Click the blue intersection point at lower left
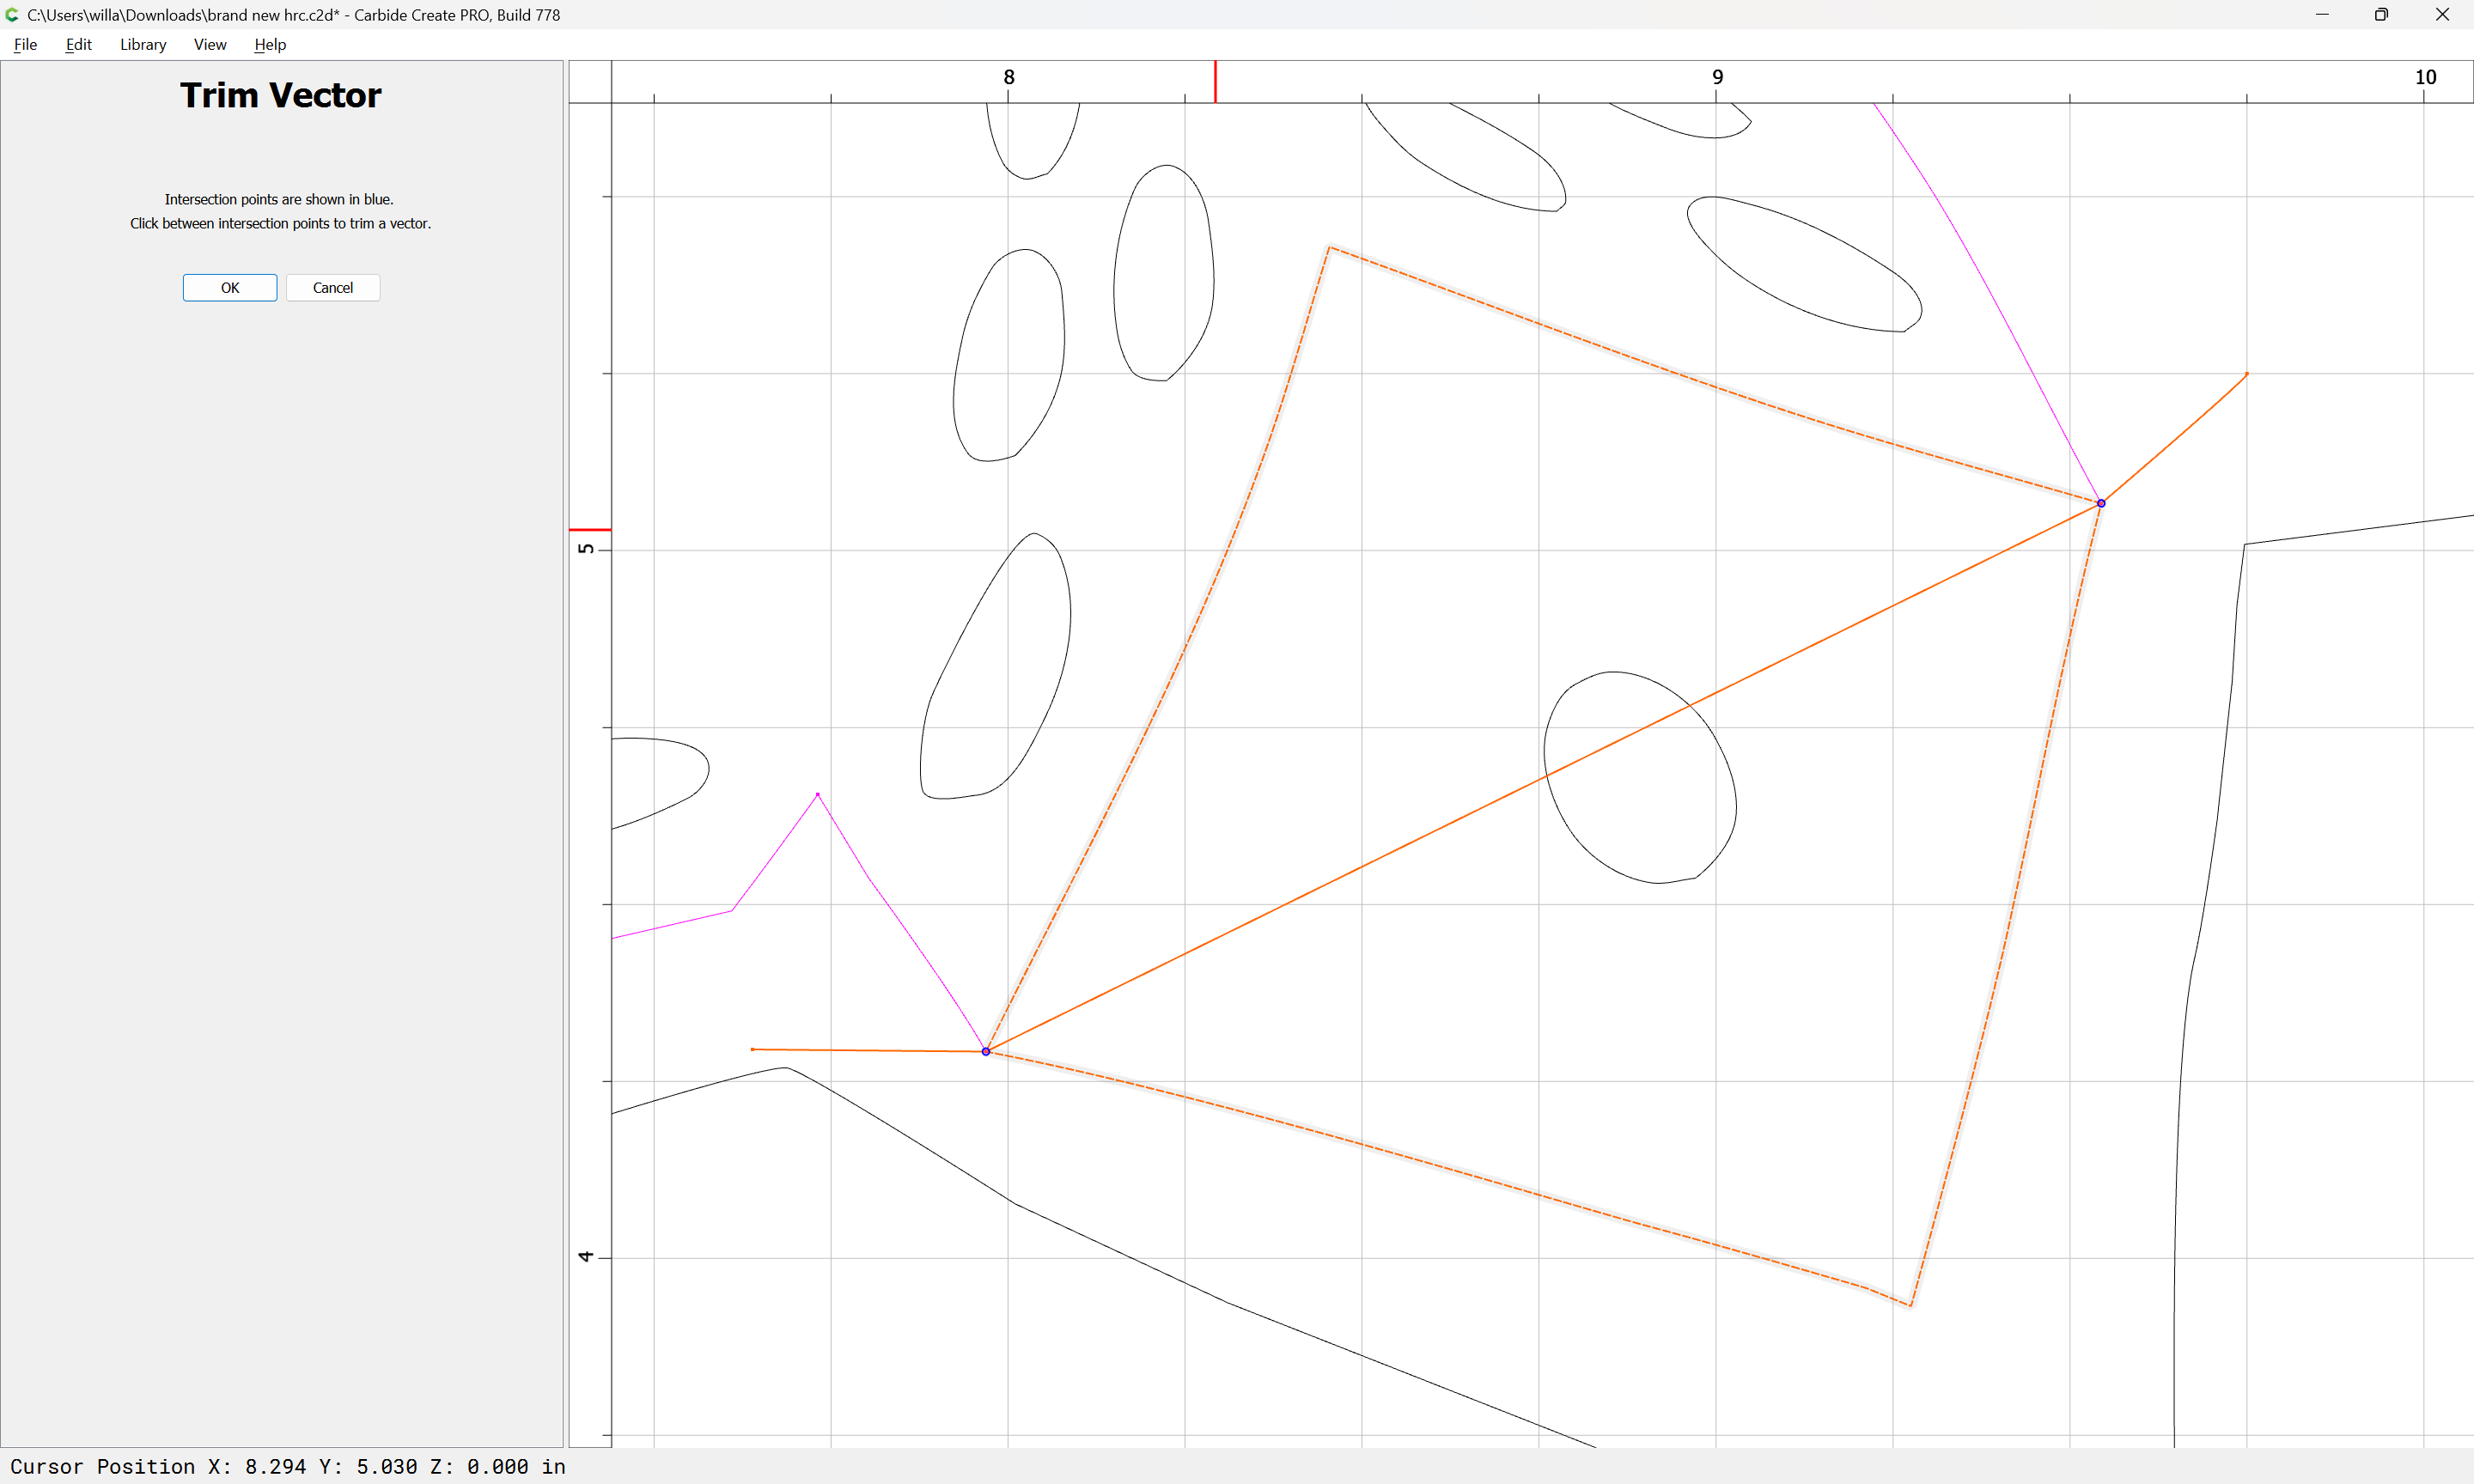This screenshot has height=1484, width=2474. [x=986, y=1051]
